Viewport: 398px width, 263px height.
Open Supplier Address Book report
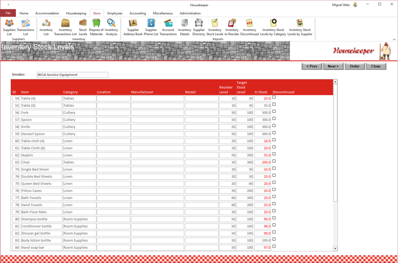click(x=133, y=27)
